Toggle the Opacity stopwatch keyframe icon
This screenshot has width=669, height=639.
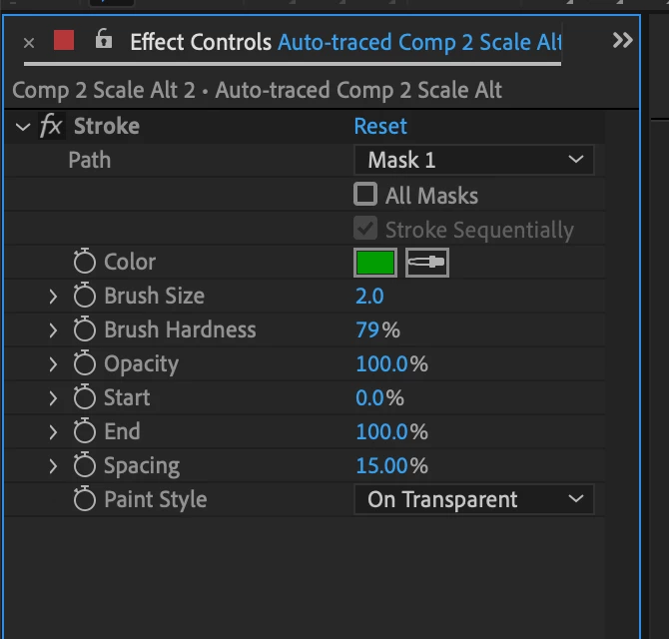click(85, 364)
